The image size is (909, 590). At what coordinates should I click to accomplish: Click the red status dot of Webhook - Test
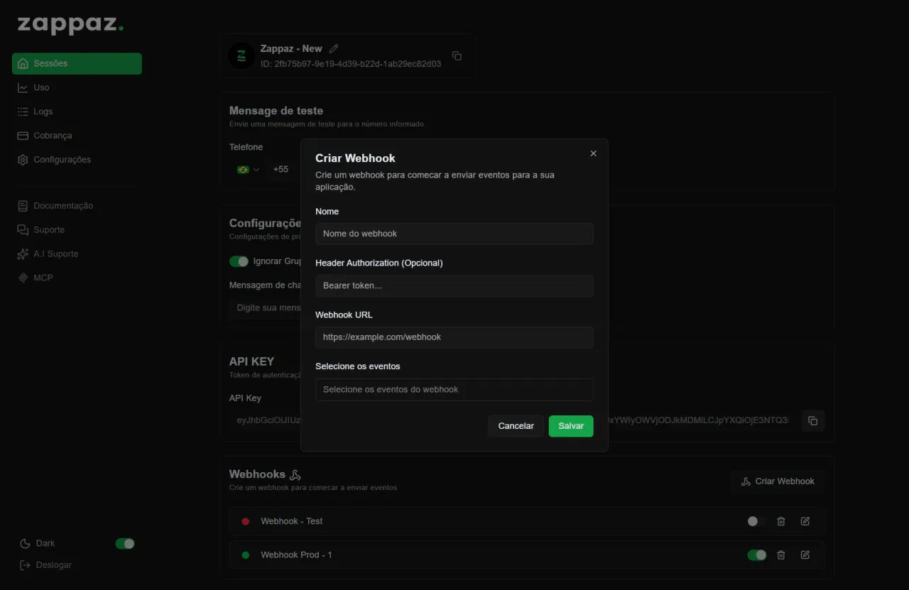click(x=246, y=521)
